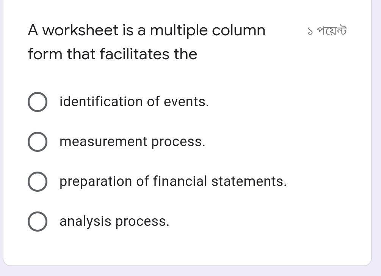Click the label "analysis process."

coord(115,221)
